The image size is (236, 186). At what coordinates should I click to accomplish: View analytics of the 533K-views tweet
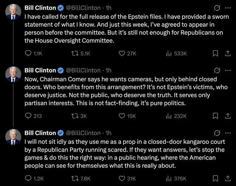tap(169, 53)
